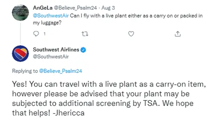Open @Believe_Psalm24 link after Replying to

click(61, 71)
